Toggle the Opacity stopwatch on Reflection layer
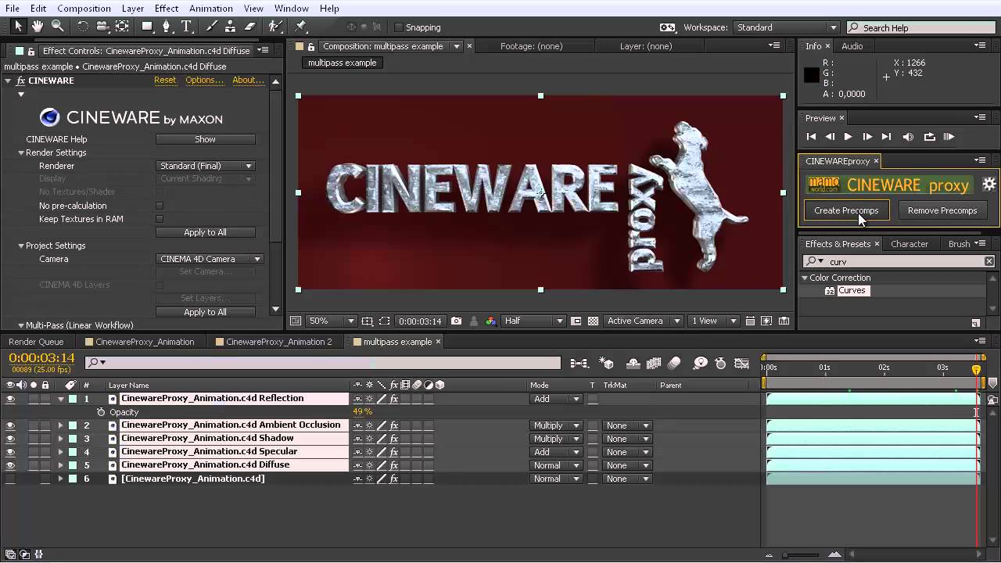Screen dimensions: 1001x563 (x=101, y=412)
